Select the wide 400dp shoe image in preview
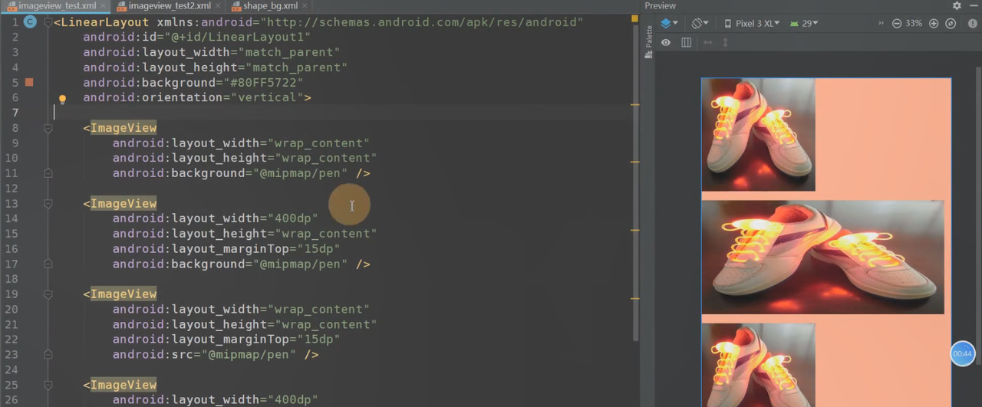The height and width of the screenshot is (407, 982). point(822,258)
